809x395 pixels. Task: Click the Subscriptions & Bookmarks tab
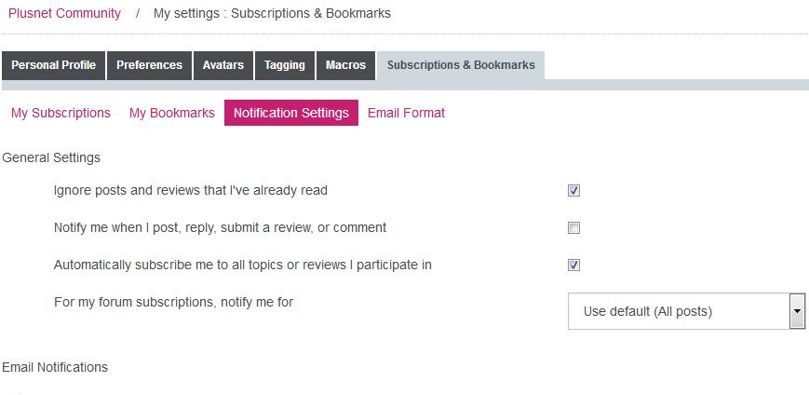[461, 65]
